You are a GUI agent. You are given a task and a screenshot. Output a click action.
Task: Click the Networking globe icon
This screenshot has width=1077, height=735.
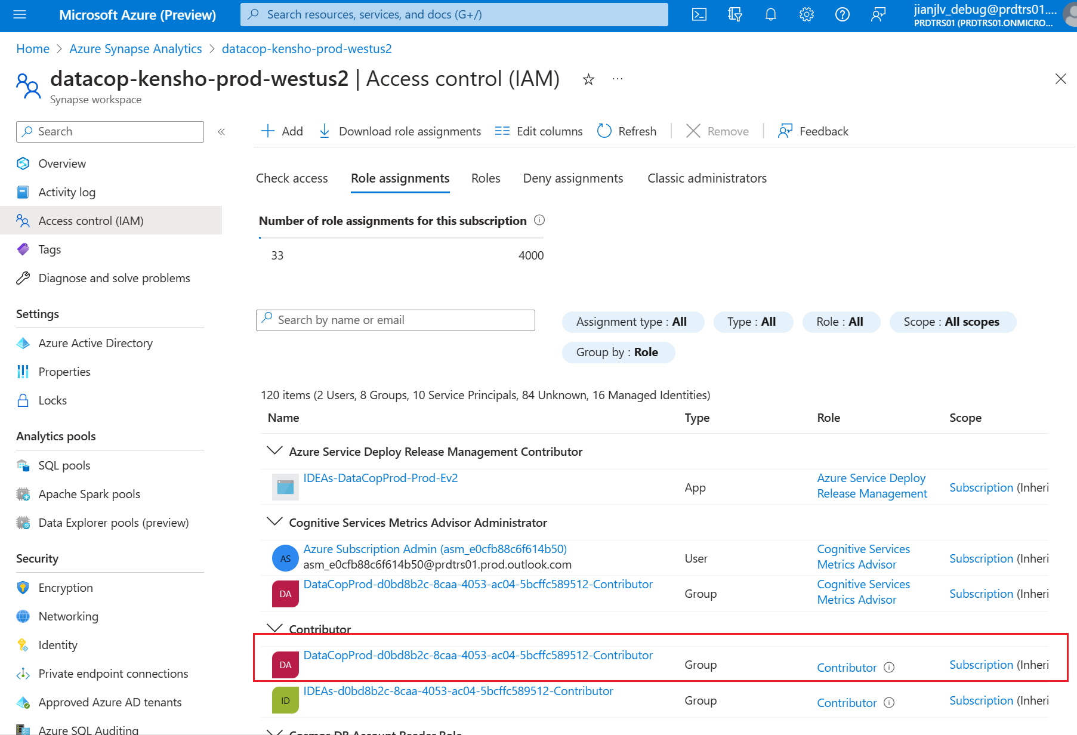[23, 616]
